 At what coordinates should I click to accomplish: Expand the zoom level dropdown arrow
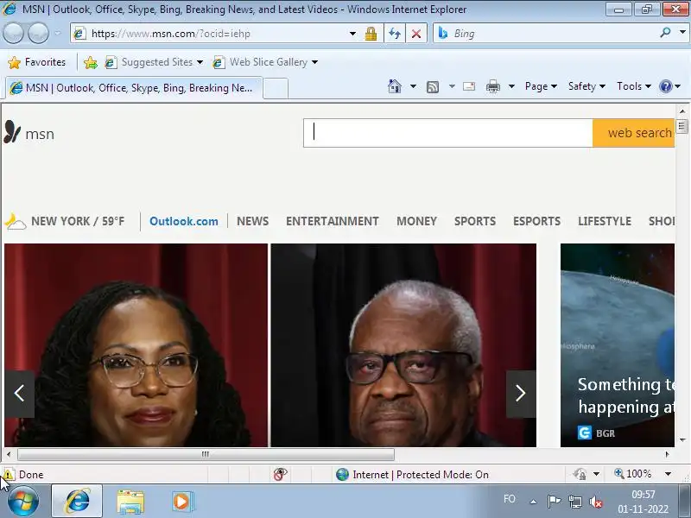668,474
